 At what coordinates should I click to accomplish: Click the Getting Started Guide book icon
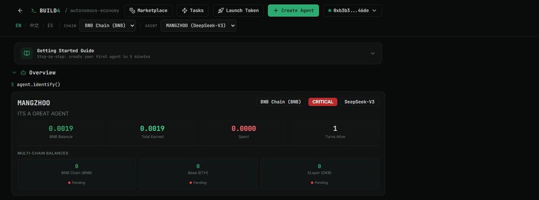pos(27,53)
